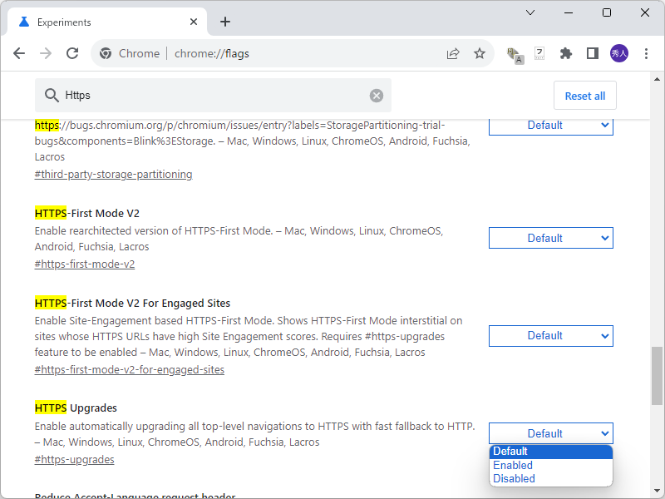
Task: Click the browser back arrow
Action: pos(19,53)
